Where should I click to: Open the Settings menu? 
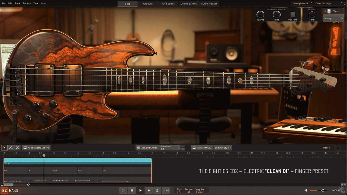27,3
